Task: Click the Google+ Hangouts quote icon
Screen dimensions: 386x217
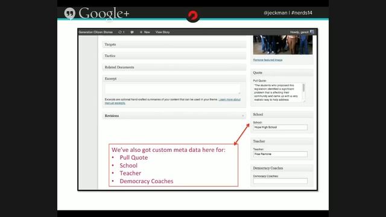Action: pyautogui.click(x=70, y=13)
